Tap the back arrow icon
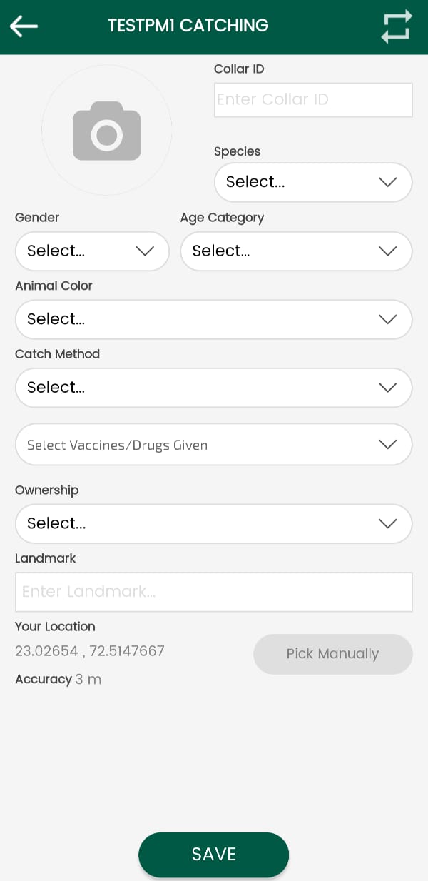 tap(24, 26)
